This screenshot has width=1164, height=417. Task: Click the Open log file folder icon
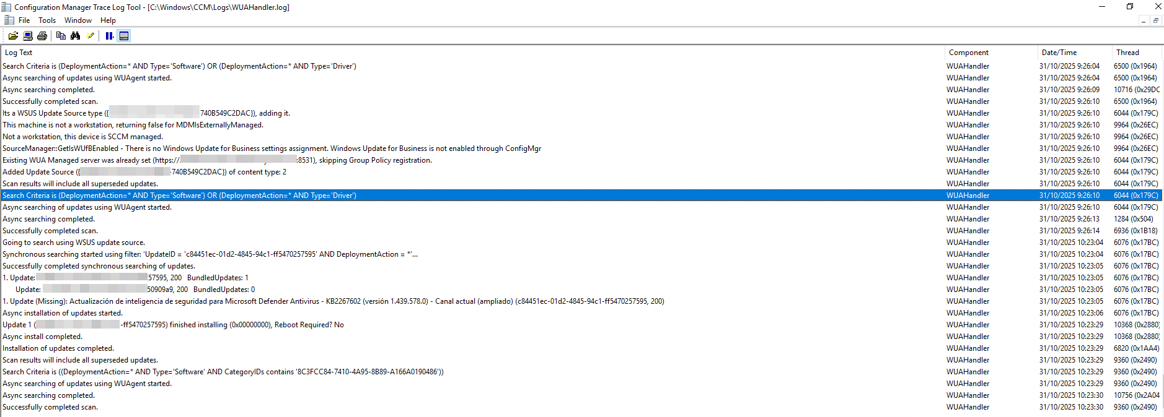pyautogui.click(x=13, y=36)
